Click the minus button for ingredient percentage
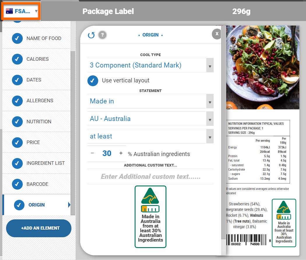 pos(92,153)
